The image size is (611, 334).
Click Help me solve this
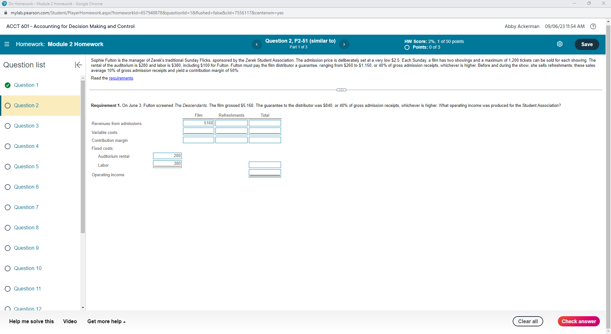point(32,321)
